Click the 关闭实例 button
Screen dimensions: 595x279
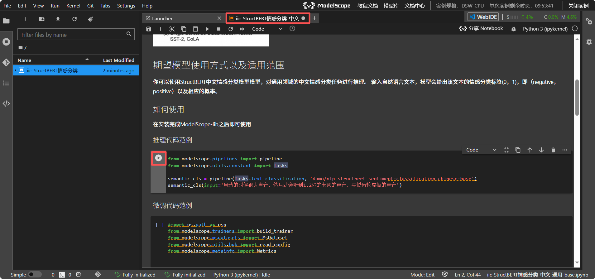click(x=578, y=6)
